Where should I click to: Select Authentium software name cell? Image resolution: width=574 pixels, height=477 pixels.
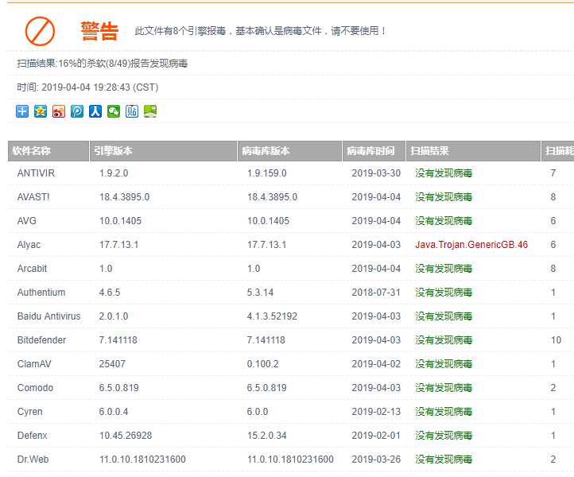coord(41,292)
